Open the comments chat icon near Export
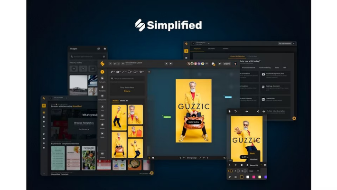Screen dimensions: 337x190 (x=213, y=64)
